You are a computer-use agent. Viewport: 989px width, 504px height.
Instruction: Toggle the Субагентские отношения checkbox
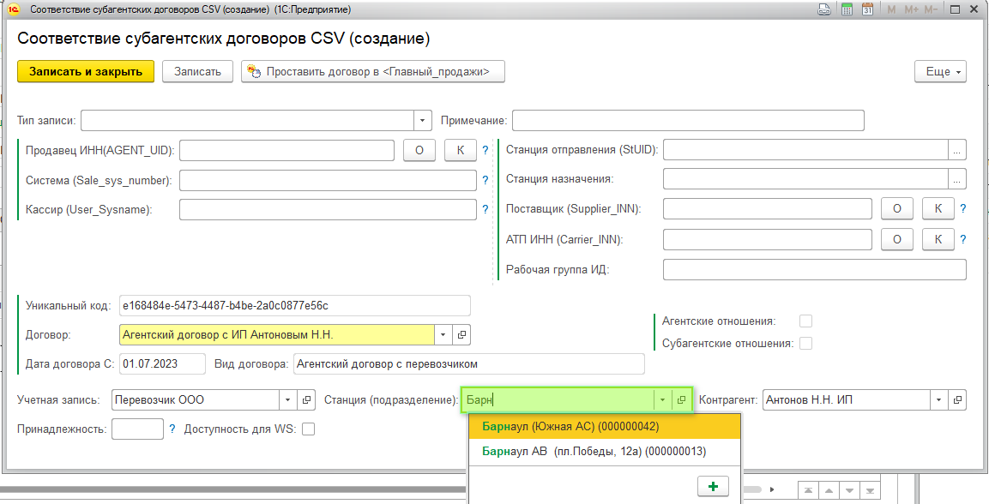(805, 343)
